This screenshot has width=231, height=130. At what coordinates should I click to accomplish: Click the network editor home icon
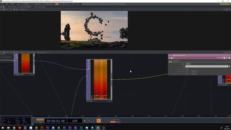(x=17, y=52)
